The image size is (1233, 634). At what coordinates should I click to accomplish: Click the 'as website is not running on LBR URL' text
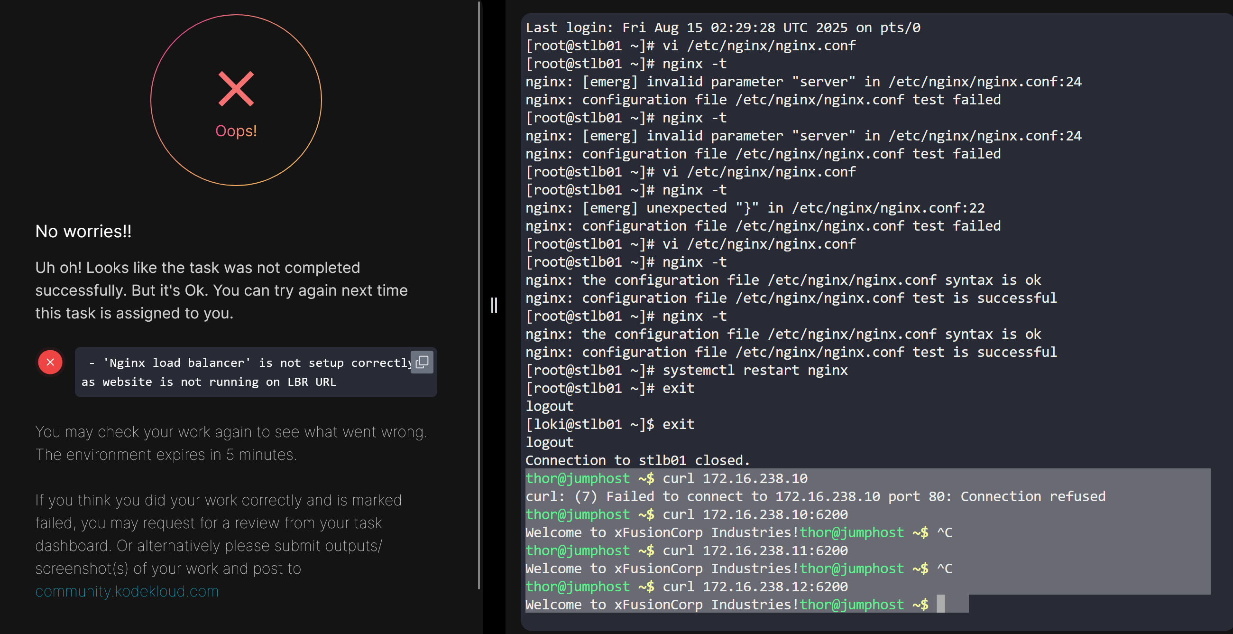[x=209, y=382]
